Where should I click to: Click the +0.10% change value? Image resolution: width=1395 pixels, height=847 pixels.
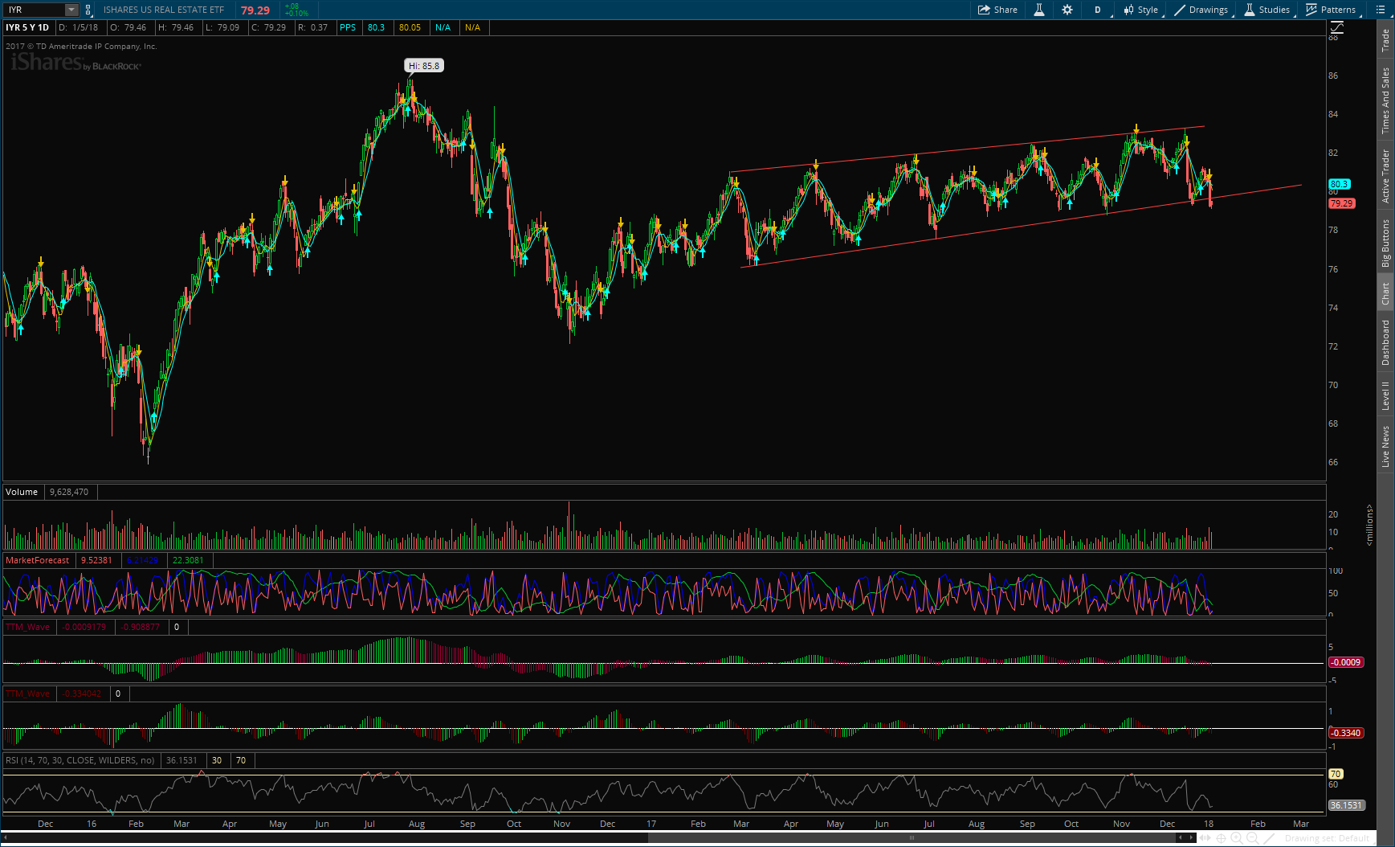tap(296, 14)
